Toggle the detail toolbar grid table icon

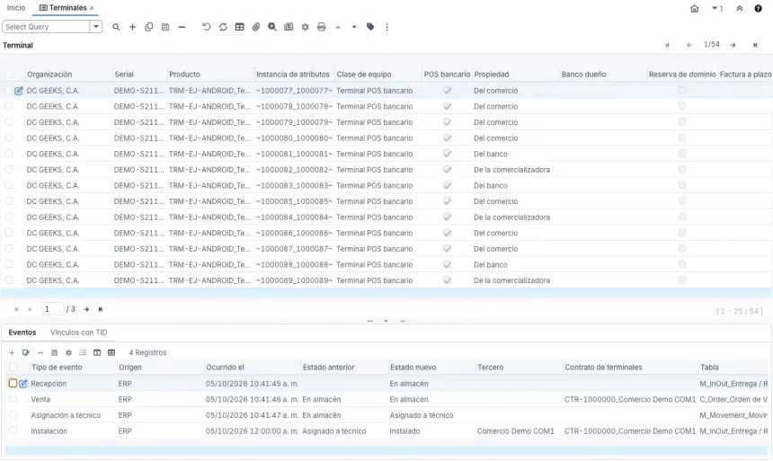coord(111,352)
